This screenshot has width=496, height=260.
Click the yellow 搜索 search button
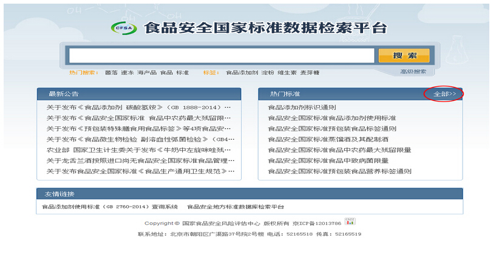pyautogui.click(x=404, y=56)
